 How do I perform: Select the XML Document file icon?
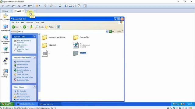pyautogui.click(x=76, y=45)
